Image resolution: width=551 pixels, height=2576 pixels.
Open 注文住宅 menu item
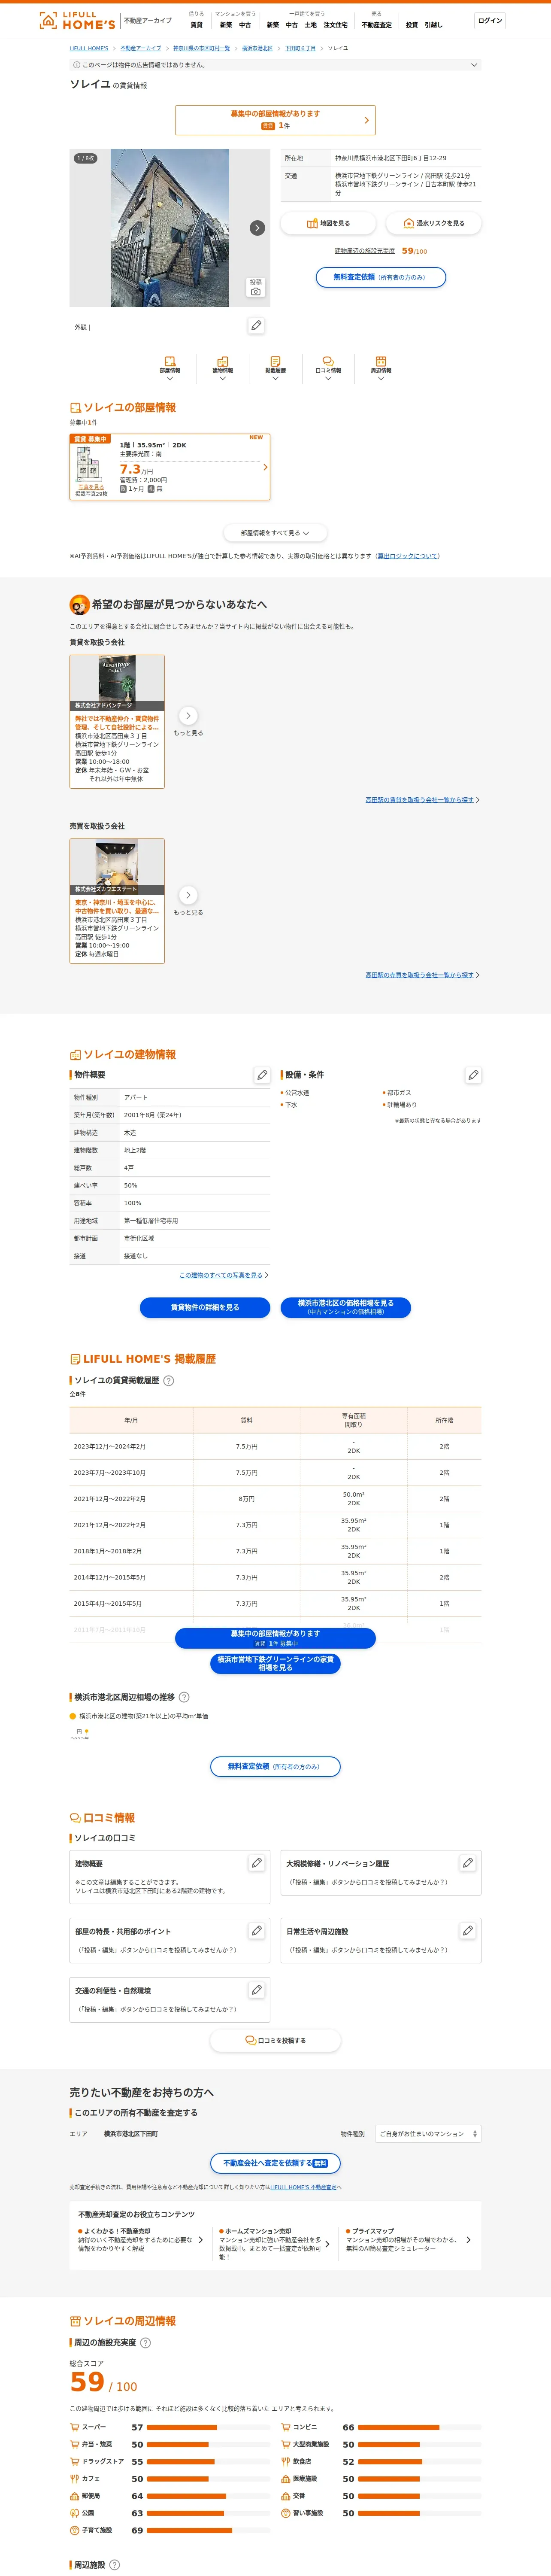click(x=336, y=25)
